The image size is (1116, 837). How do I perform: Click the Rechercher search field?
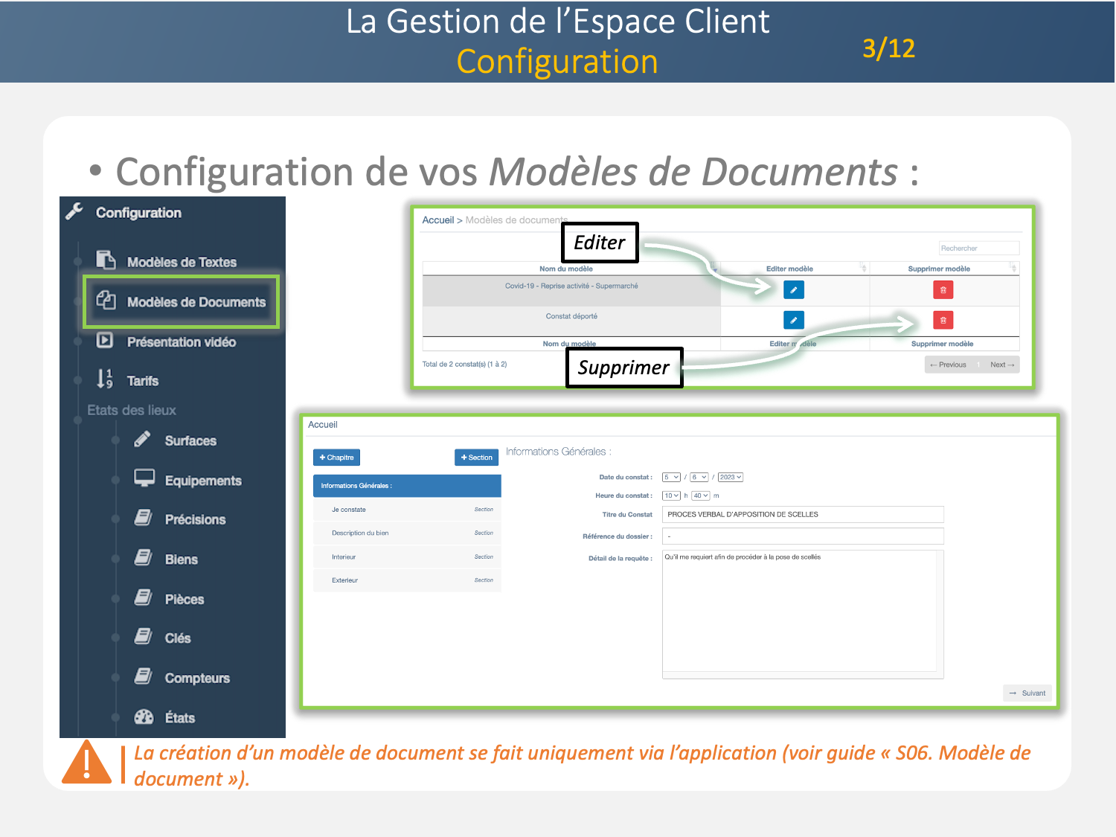click(978, 248)
